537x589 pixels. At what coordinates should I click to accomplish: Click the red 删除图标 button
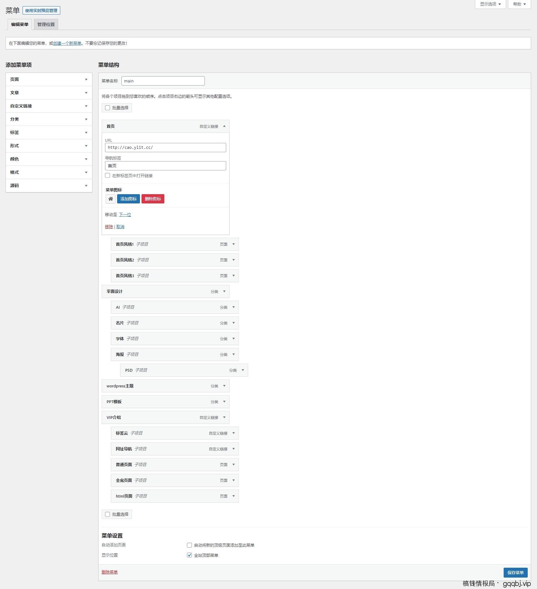pos(153,199)
